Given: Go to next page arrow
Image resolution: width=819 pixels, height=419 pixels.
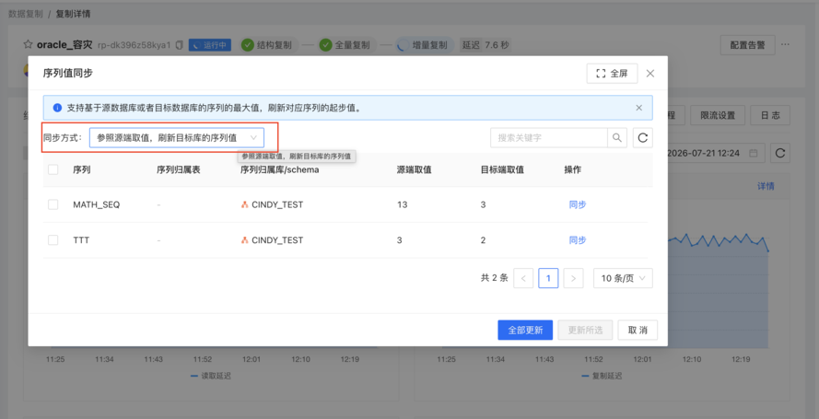Looking at the screenshot, I should (x=573, y=278).
